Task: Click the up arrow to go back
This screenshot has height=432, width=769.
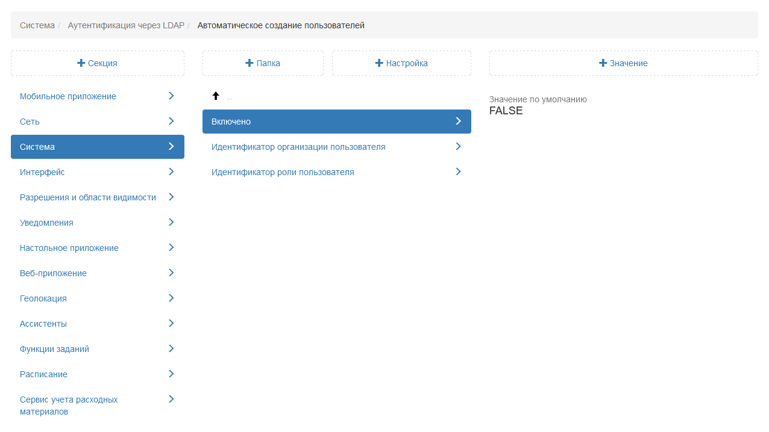Action: pos(216,96)
